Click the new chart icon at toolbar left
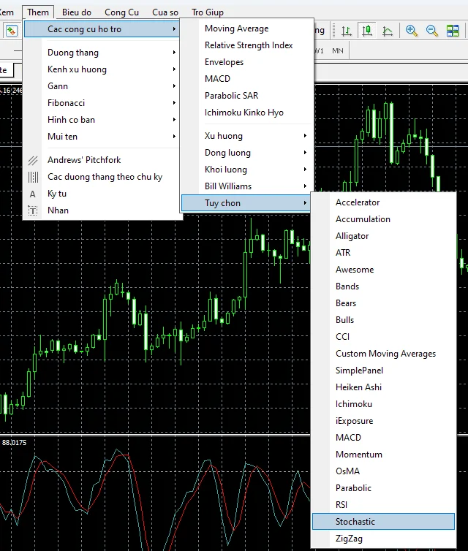The image size is (468, 551). (11, 31)
